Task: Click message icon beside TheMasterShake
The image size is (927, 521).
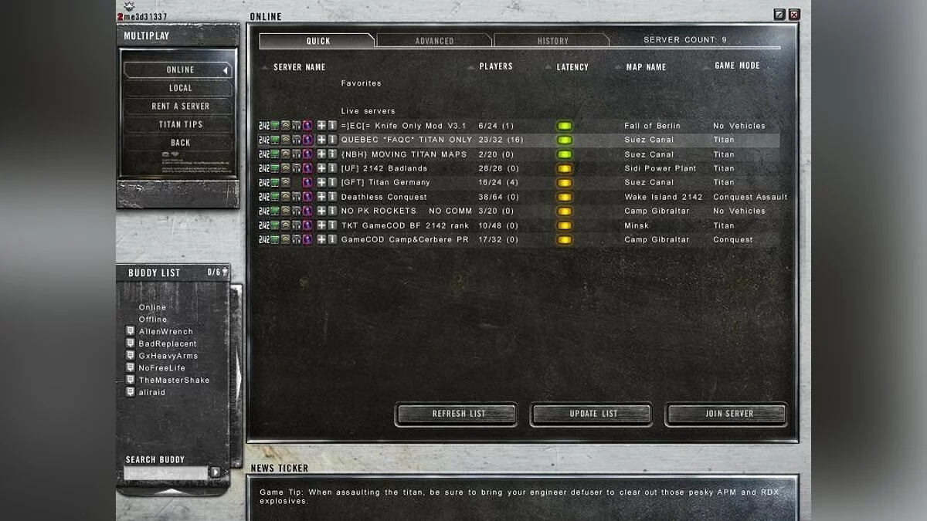Action: click(131, 380)
